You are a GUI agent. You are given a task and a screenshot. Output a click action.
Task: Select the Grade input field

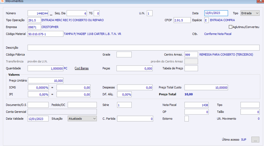(x=124, y=54)
